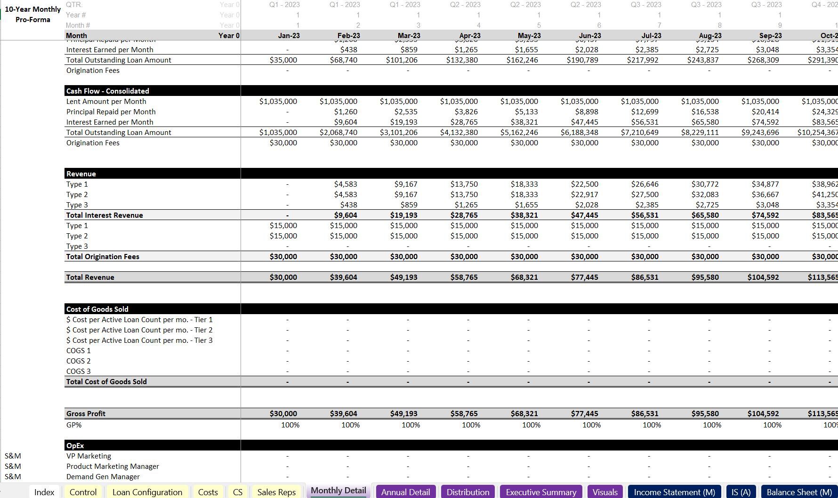Select the GP% row label

point(74,425)
